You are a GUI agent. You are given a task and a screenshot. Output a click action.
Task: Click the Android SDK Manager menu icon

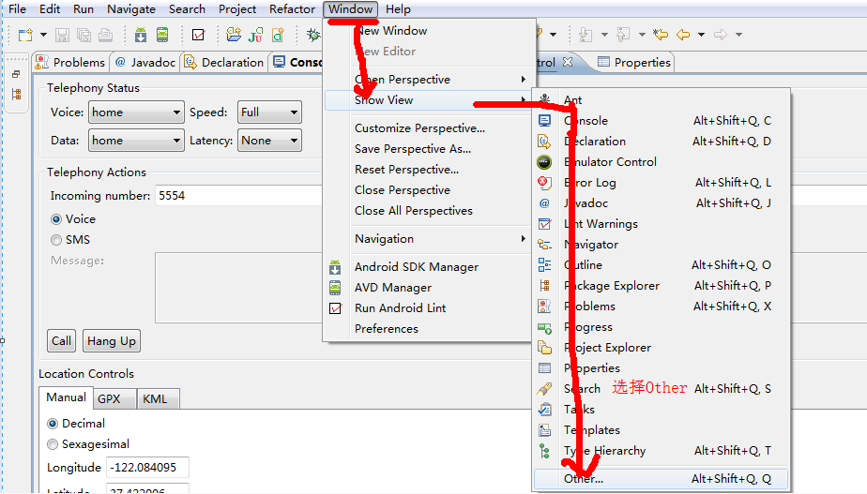(335, 267)
